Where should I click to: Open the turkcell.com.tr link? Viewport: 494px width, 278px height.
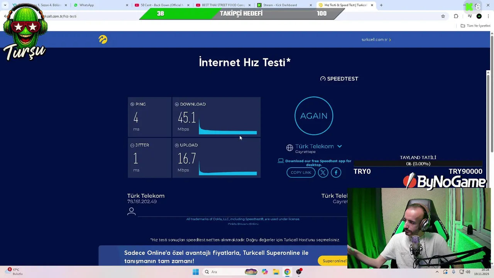[376, 39]
